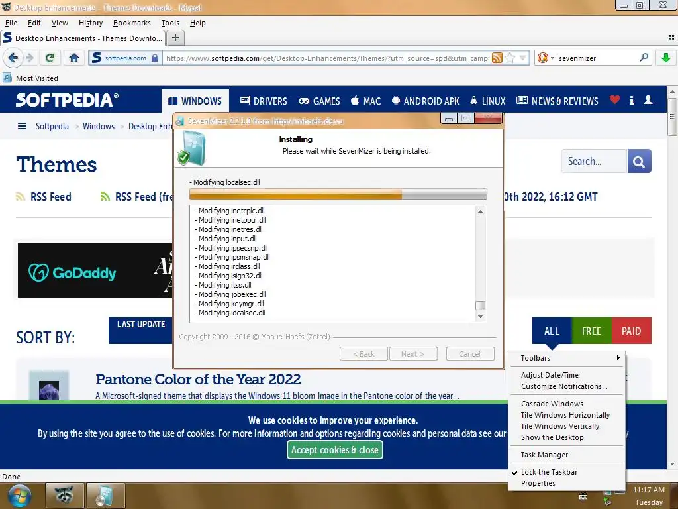Open Pantone Color of the Year 2022
Screen dimensions: 678x509
tap(198, 379)
